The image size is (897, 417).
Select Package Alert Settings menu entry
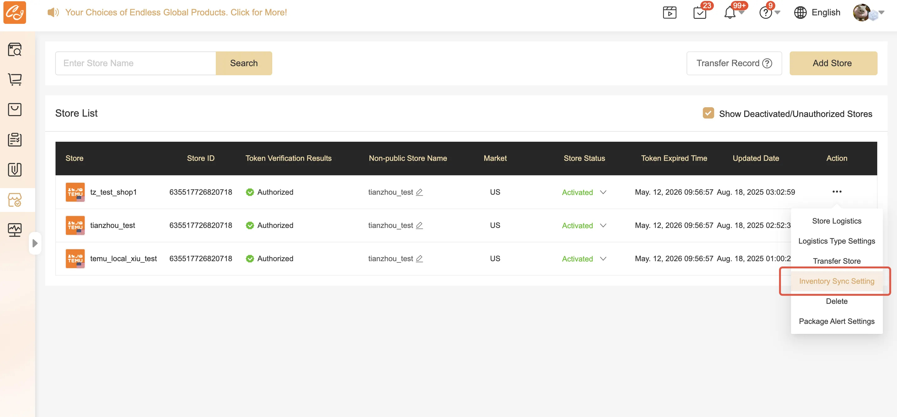click(836, 321)
